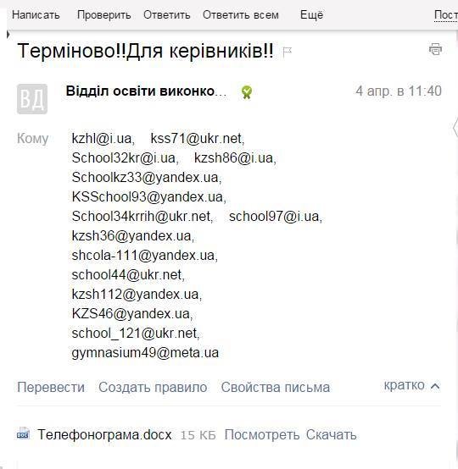Click the print icon beside the subject
The image size is (458, 469).
(x=435, y=49)
